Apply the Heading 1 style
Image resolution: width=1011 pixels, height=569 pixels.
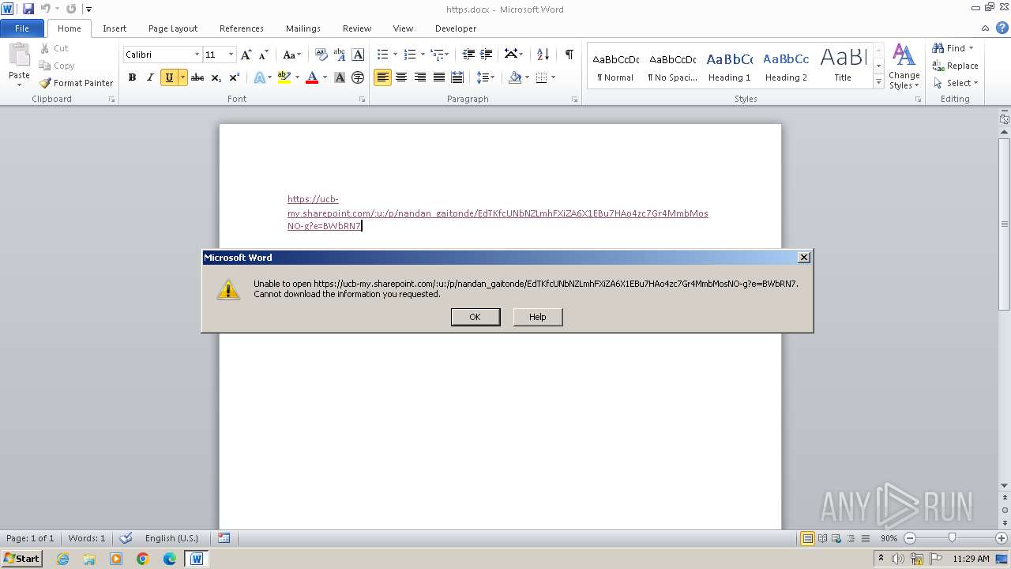point(729,66)
